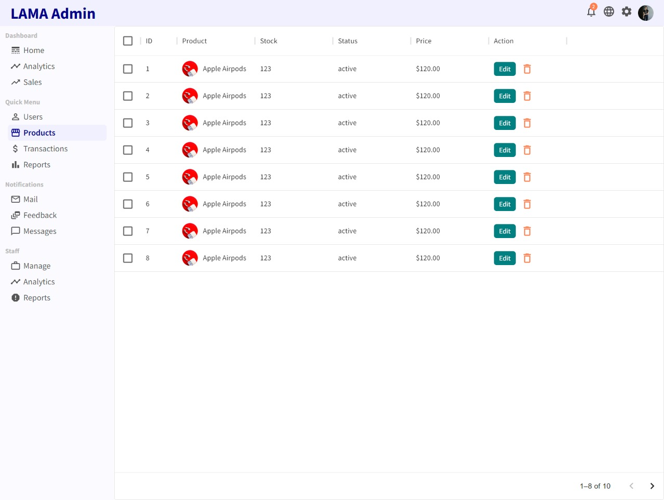Open the Transactions menu item

57,149
